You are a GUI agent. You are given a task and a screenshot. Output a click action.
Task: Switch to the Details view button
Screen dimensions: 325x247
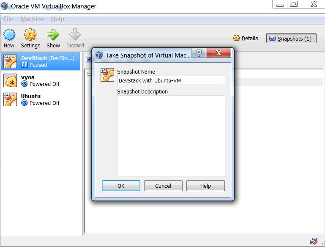coord(246,38)
